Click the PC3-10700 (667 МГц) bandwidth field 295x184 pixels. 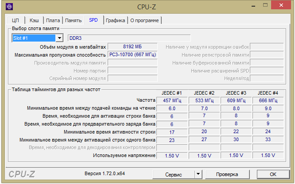click(x=132, y=55)
